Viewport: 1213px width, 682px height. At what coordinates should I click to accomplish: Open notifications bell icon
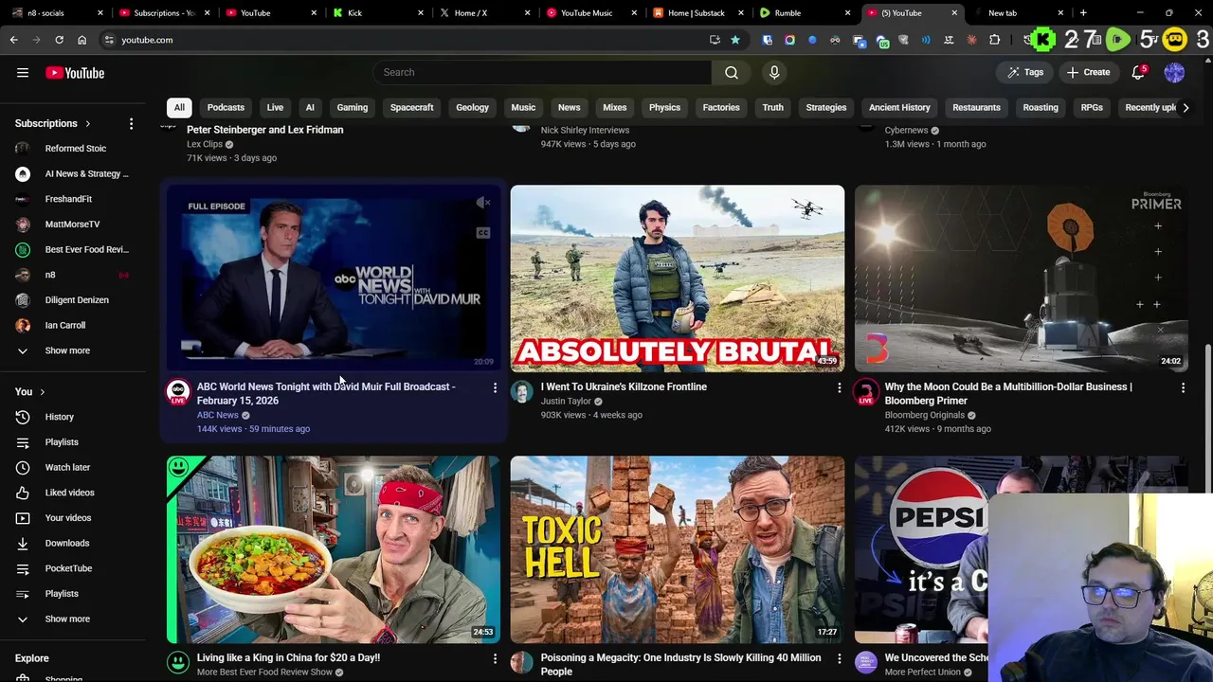point(1138,73)
